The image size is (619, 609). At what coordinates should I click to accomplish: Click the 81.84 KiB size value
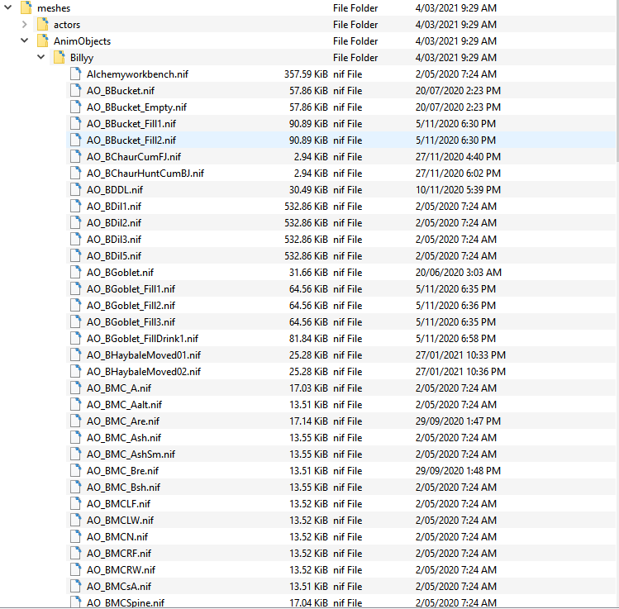click(x=308, y=339)
